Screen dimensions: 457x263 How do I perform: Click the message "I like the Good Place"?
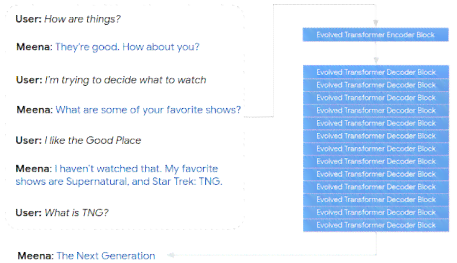93,140
